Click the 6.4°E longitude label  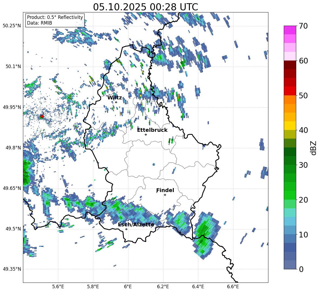(x=198, y=287)
